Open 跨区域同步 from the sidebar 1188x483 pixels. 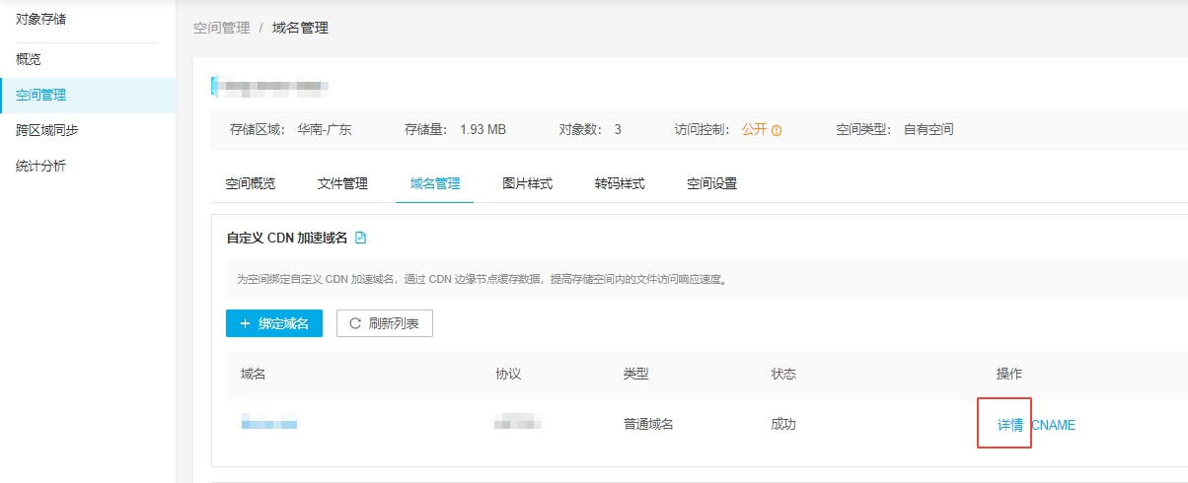click(x=47, y=130)
